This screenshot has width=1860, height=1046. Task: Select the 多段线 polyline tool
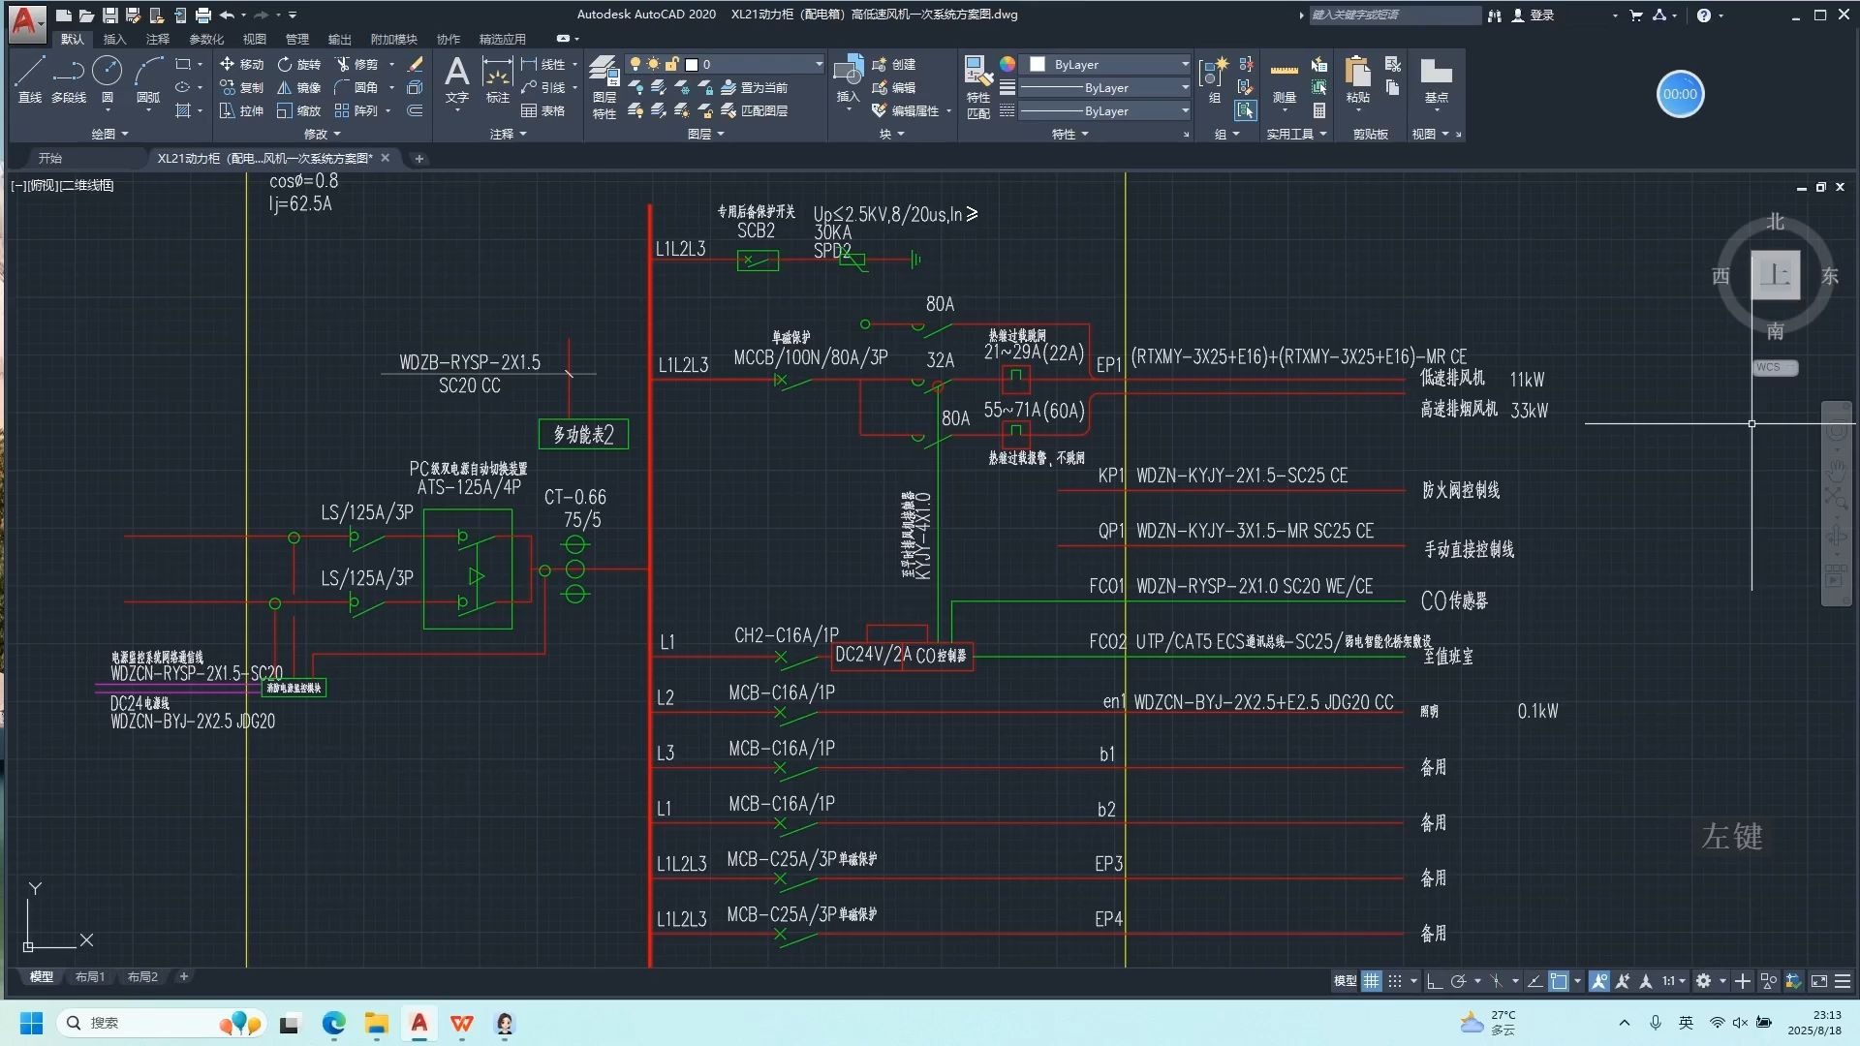(x=68, y=78)
